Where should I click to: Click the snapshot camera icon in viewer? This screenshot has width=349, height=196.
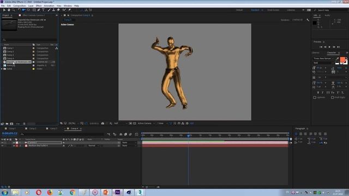tap(103, 124)
